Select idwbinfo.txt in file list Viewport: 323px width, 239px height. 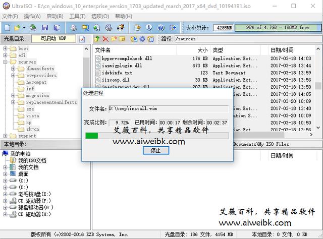pos(117,73)
